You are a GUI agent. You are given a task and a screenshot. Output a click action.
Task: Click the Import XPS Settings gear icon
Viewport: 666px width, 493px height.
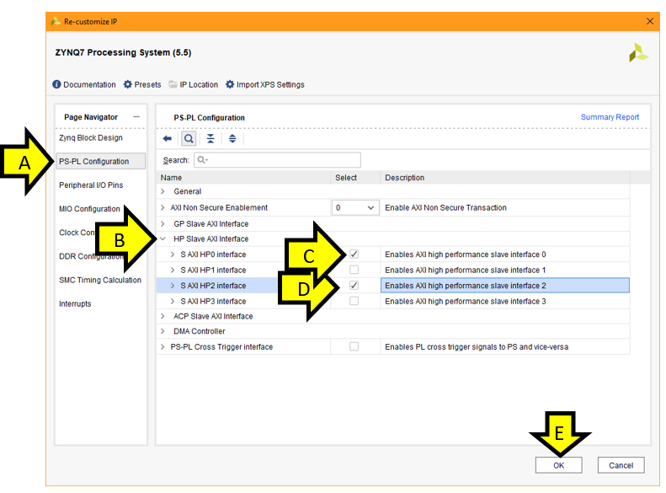pyautogui.click(x=230, y=84)
